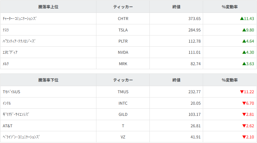Image resolution: width=257 pixels, height=143 pixels.
Task: Click the red down arrow next to 11.22
Action: (x=242, y=92)
